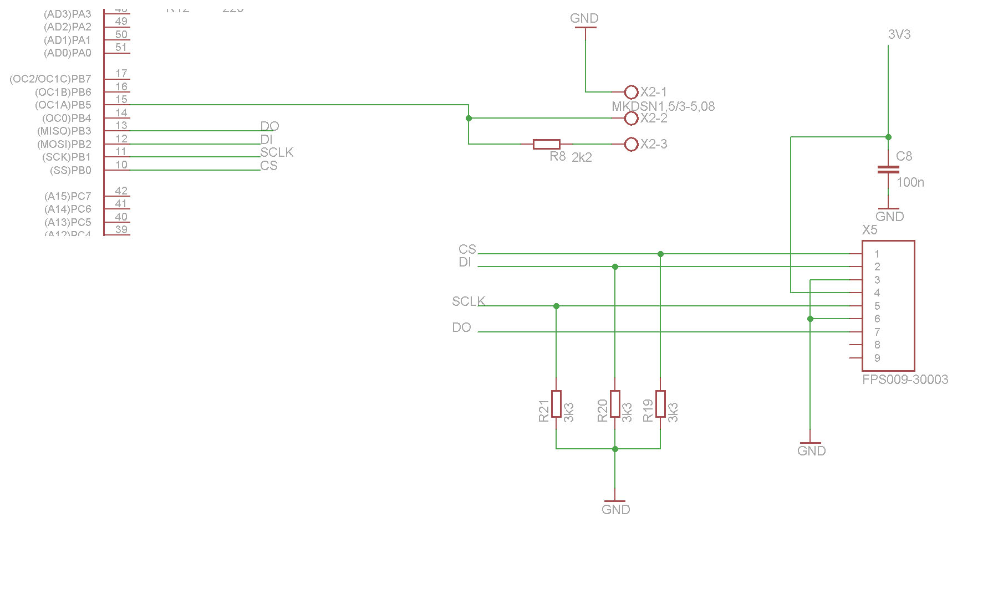Image resolution: width=998 pixels, height=615 pixels.
Task: Click pin 5 of connector X5
Action: point(877,306)
